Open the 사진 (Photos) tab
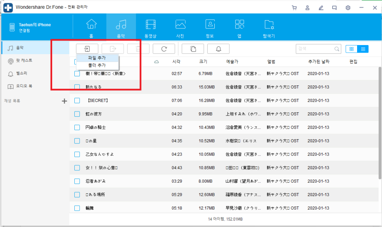The width and height of the screenshot is (382, 227). point(180,28)
